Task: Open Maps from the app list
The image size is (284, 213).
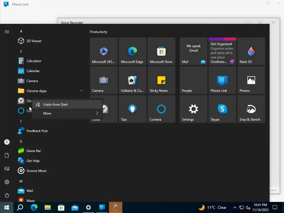Action: [51, 199]
